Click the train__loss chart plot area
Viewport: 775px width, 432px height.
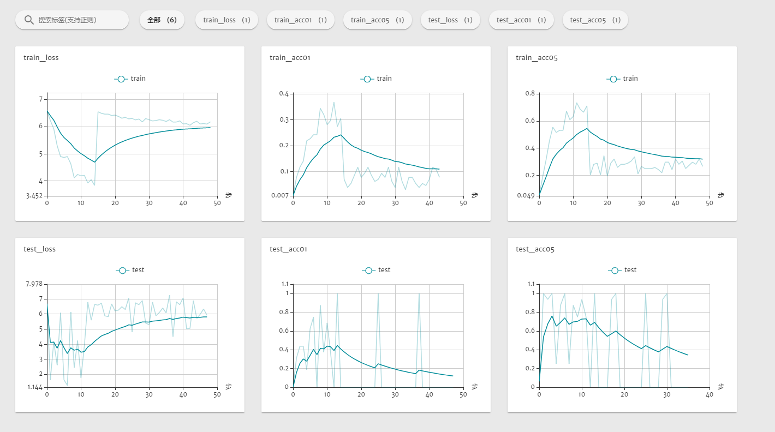coord(132,144)
